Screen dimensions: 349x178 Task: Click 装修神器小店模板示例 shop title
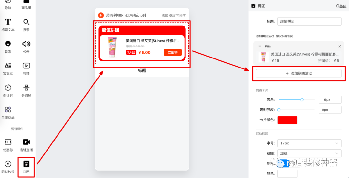(126, 16)
